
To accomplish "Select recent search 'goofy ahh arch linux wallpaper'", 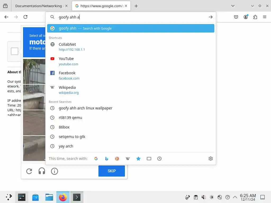I will [x=131, y=108].
